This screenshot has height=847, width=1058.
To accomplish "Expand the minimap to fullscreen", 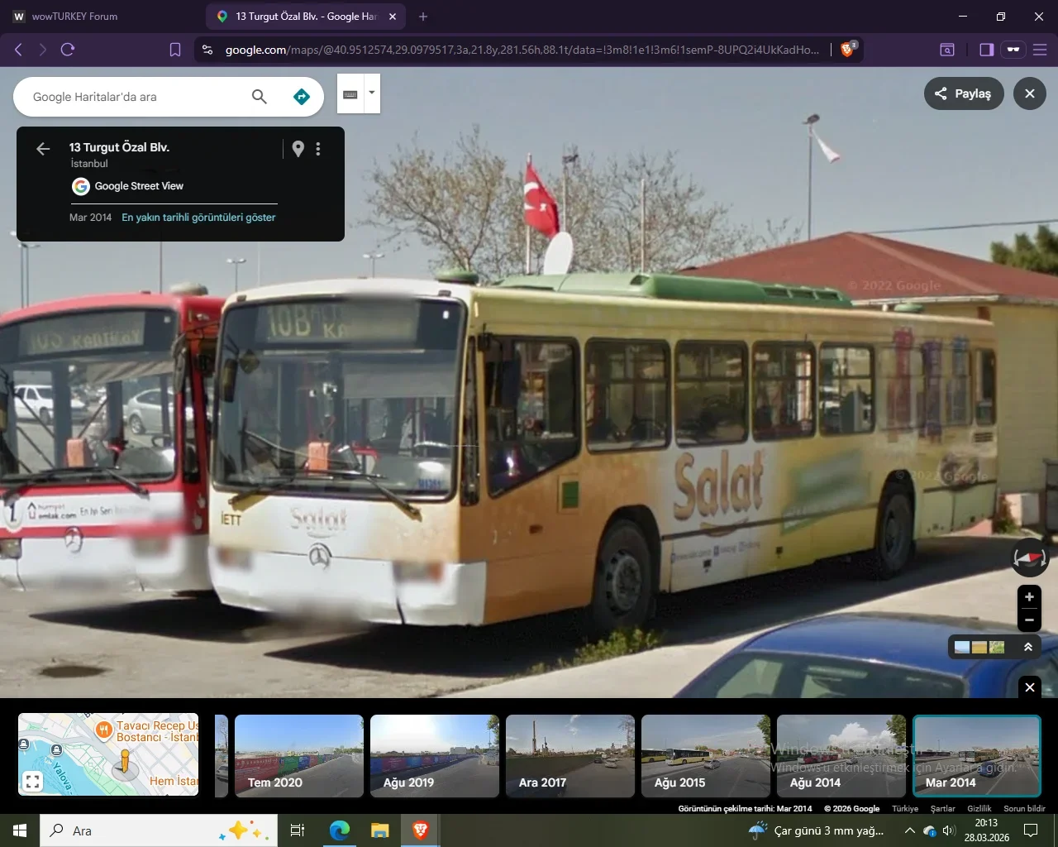I will pos(31,780).
